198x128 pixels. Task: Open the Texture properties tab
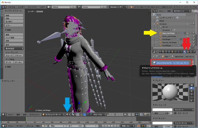point(188,52)
